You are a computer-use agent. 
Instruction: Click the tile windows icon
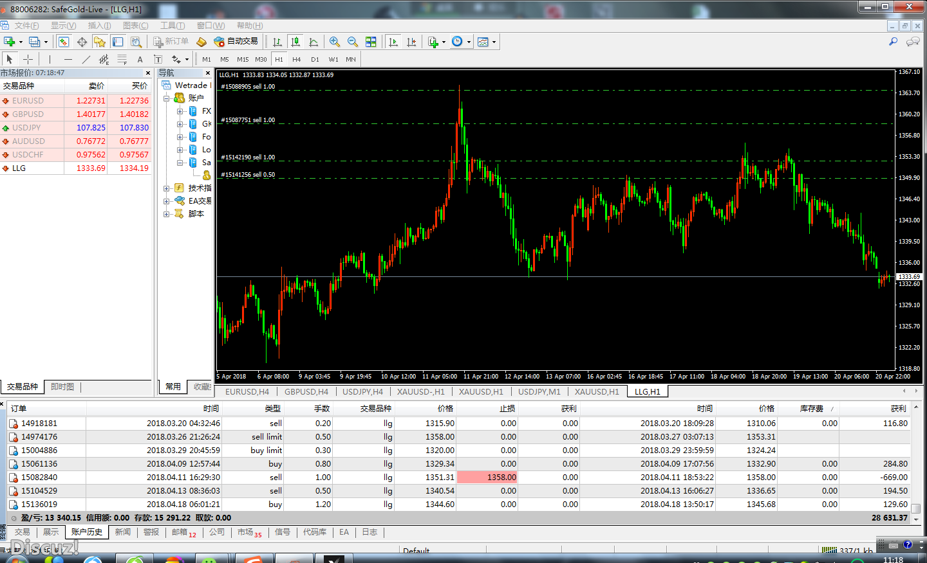pos(371,42)
